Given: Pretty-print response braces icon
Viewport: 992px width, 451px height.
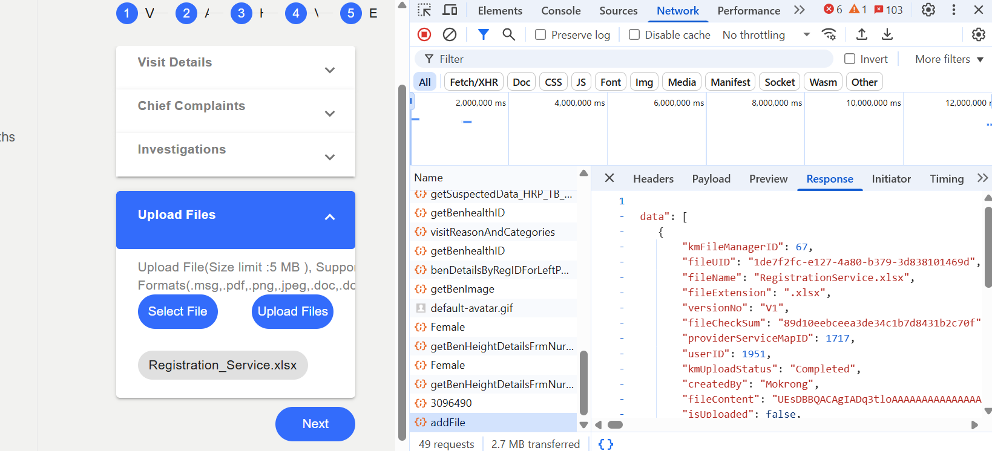Looking at the screenshot, I should point(606,444).
